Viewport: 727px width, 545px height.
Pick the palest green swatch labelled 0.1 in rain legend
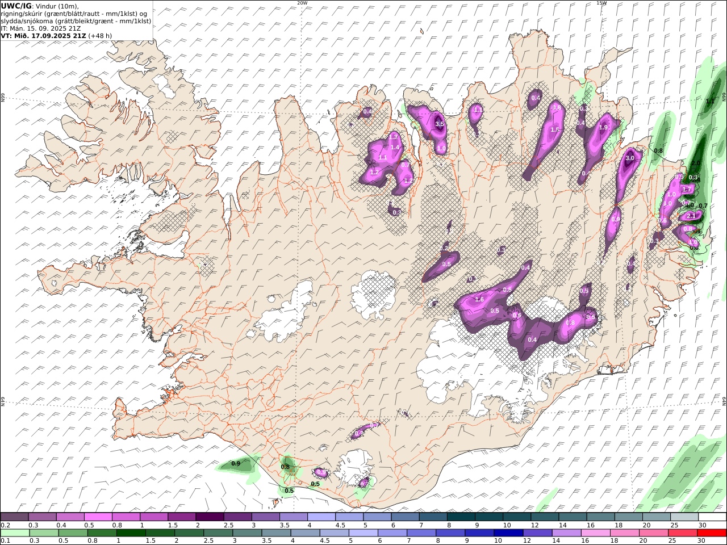(15, 533)
